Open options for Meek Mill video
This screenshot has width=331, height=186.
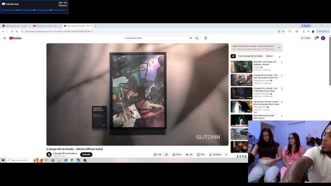(281, 62)
